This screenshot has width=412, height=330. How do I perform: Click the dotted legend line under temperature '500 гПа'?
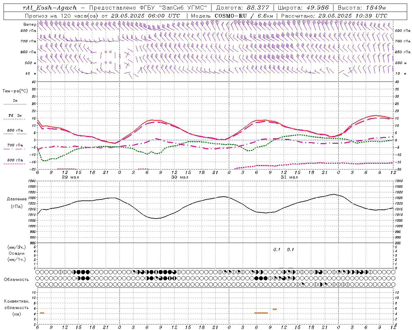click(x=14, y=164)
